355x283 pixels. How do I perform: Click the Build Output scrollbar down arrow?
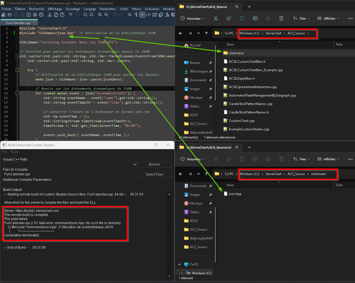point(169,276)
